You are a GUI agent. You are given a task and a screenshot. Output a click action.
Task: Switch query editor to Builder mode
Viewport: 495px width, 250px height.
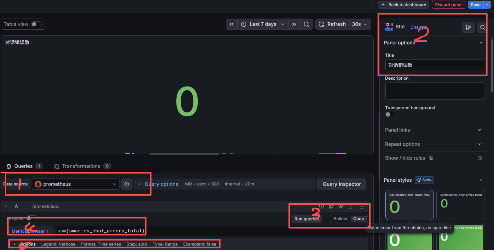[341, 219]
